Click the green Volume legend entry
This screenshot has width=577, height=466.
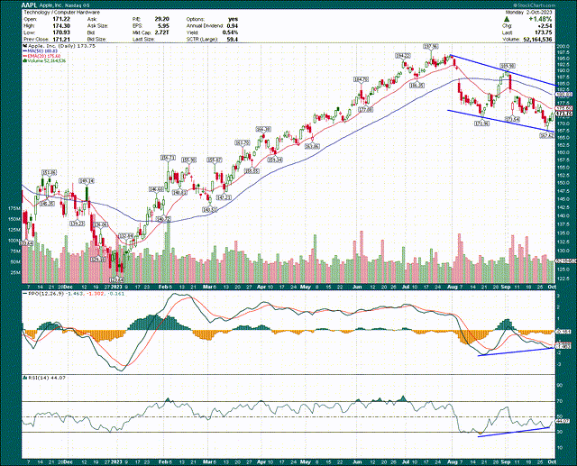tap(44, 60)
